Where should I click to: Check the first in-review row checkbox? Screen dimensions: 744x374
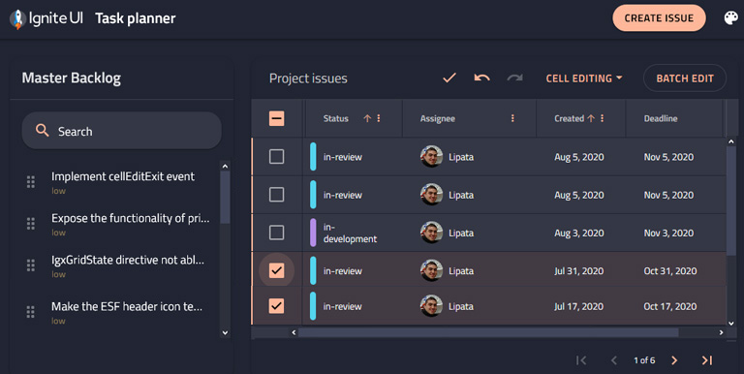[x=277, y=157]
